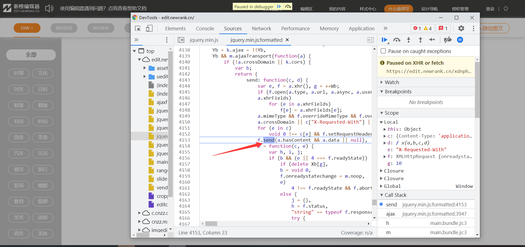Step into next function call
Screen dimensions: 525x247
click(409, 40)
